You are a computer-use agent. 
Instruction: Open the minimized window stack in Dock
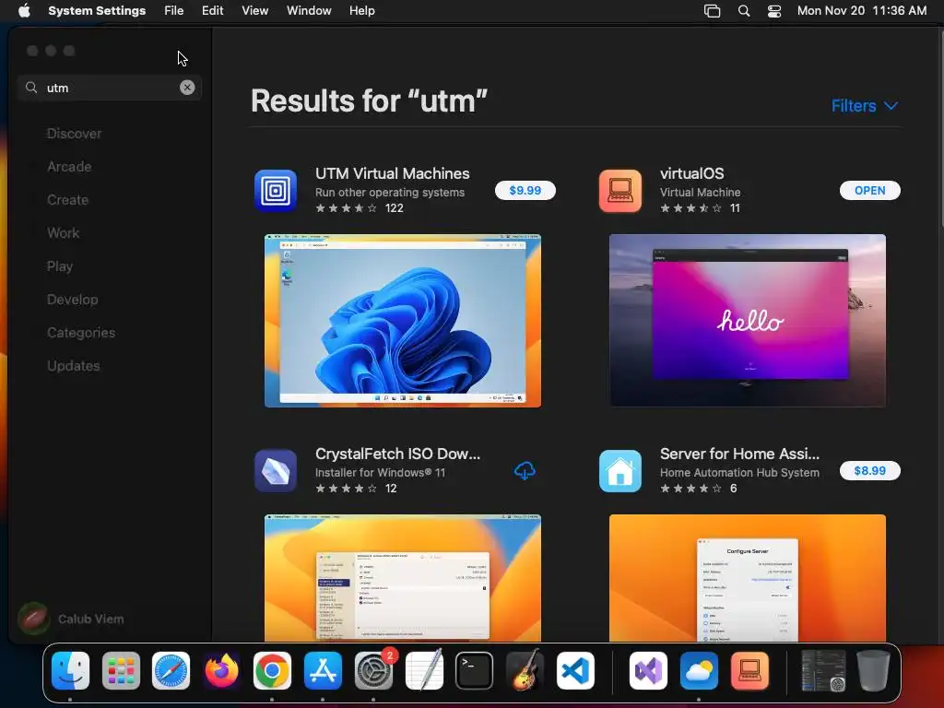pyautogui.click(x=823, y=671)
